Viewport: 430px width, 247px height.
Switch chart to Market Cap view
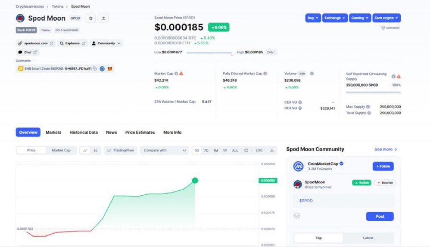click(61, 150)
